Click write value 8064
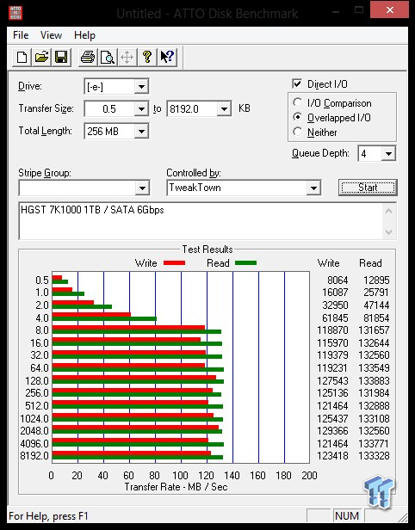This screenshot has height=530, width=415. click(x=338, y=280)
